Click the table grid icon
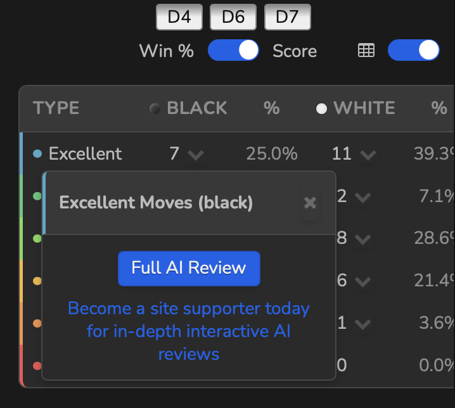455x408 pixels. (366, 51)
